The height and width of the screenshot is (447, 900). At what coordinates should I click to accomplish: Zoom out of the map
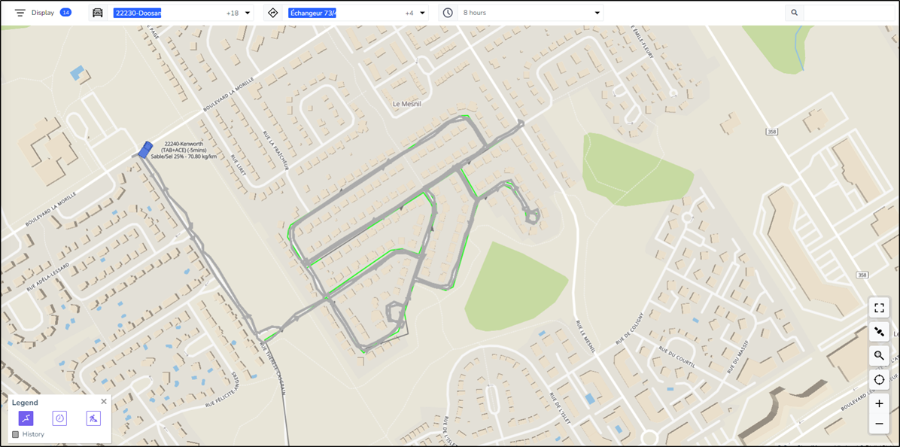tap(879, 424)
